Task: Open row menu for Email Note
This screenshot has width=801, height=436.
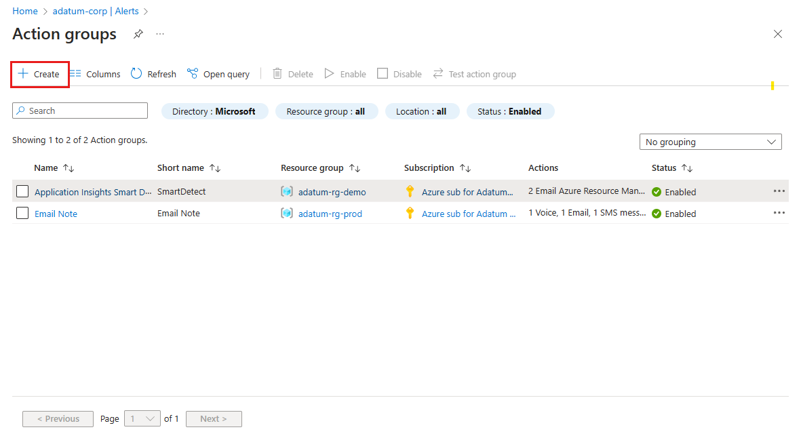Action: [x=779, y=213]
